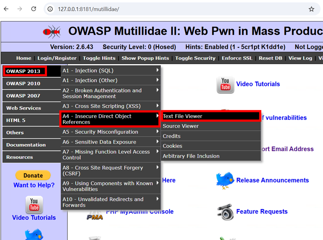Reload the page with the refresh icon
This screenshot has width=323, height=240.
[34, 9]
